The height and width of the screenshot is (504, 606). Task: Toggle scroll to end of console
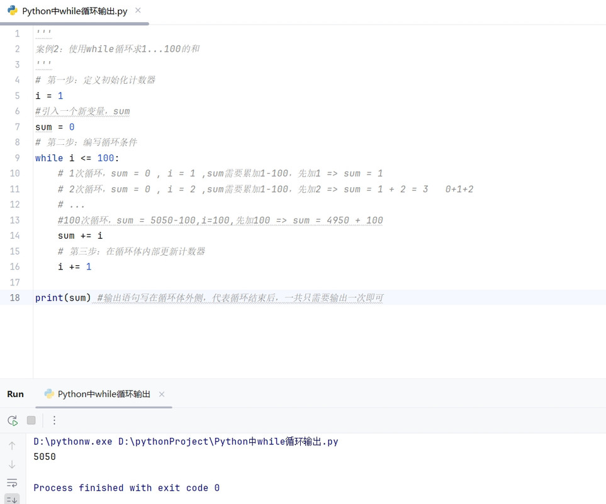click(12, 500)
